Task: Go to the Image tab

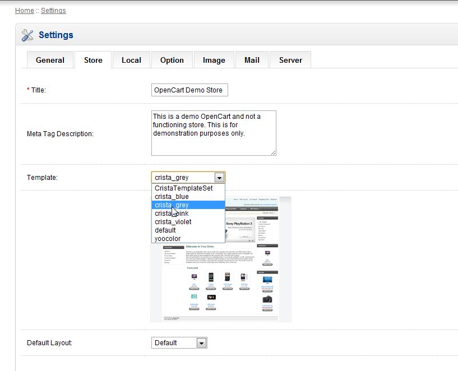Action: (214, 60)
